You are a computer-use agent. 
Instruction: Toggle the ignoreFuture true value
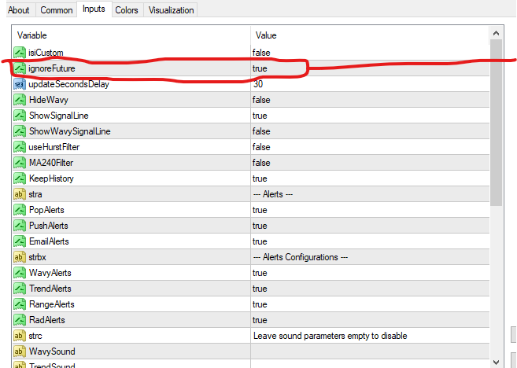tap(260, 69)
